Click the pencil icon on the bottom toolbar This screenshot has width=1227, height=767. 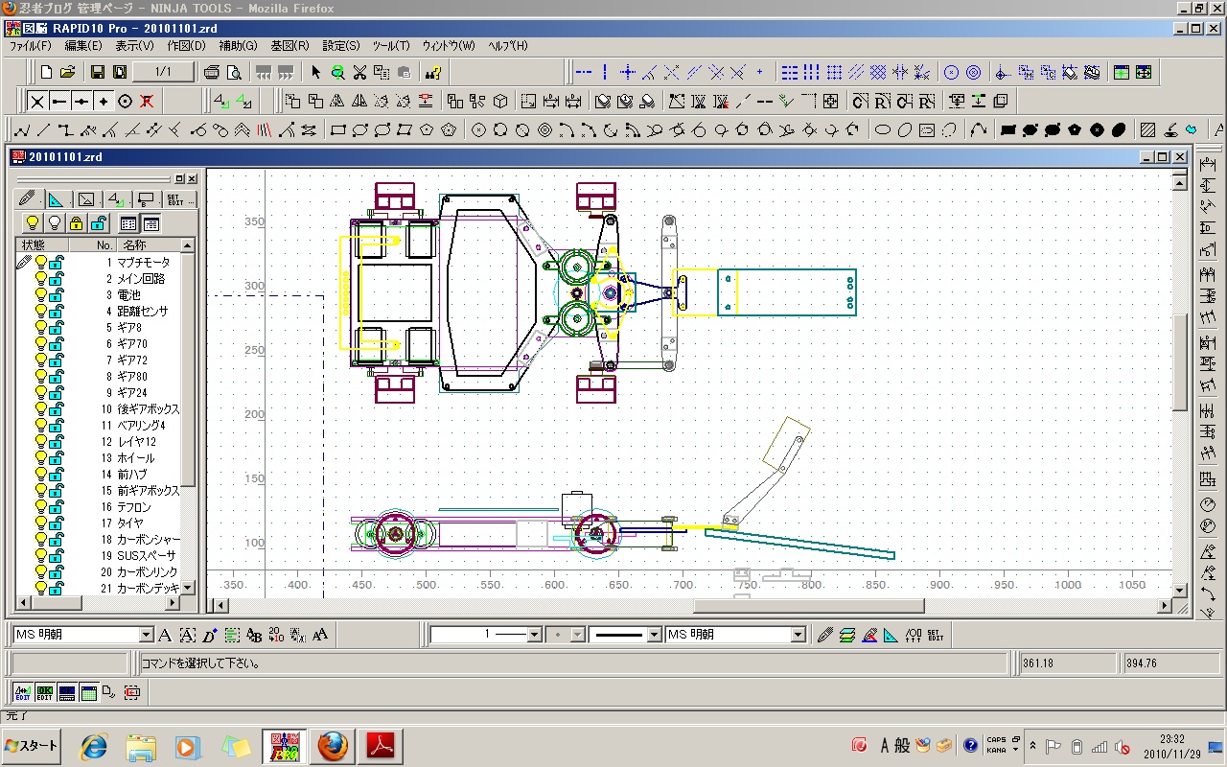[x=825, y=635]
